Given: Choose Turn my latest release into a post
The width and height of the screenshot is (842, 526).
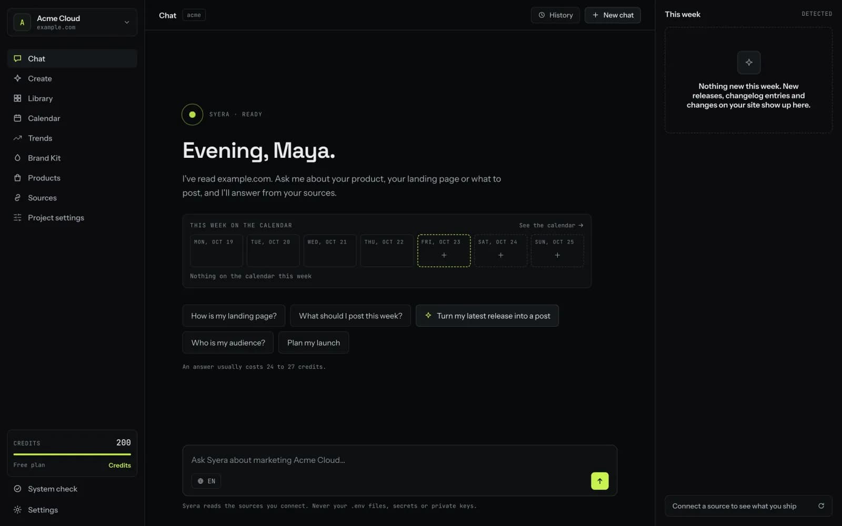Looking at the screenshot, I should click(487, 316).
